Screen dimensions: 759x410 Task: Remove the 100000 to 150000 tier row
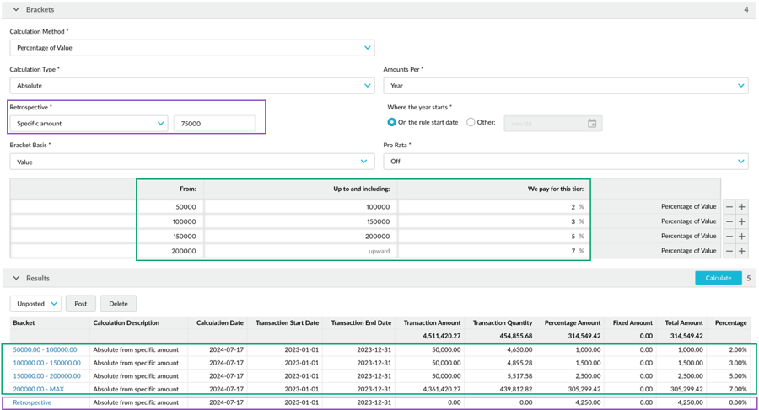729,221
